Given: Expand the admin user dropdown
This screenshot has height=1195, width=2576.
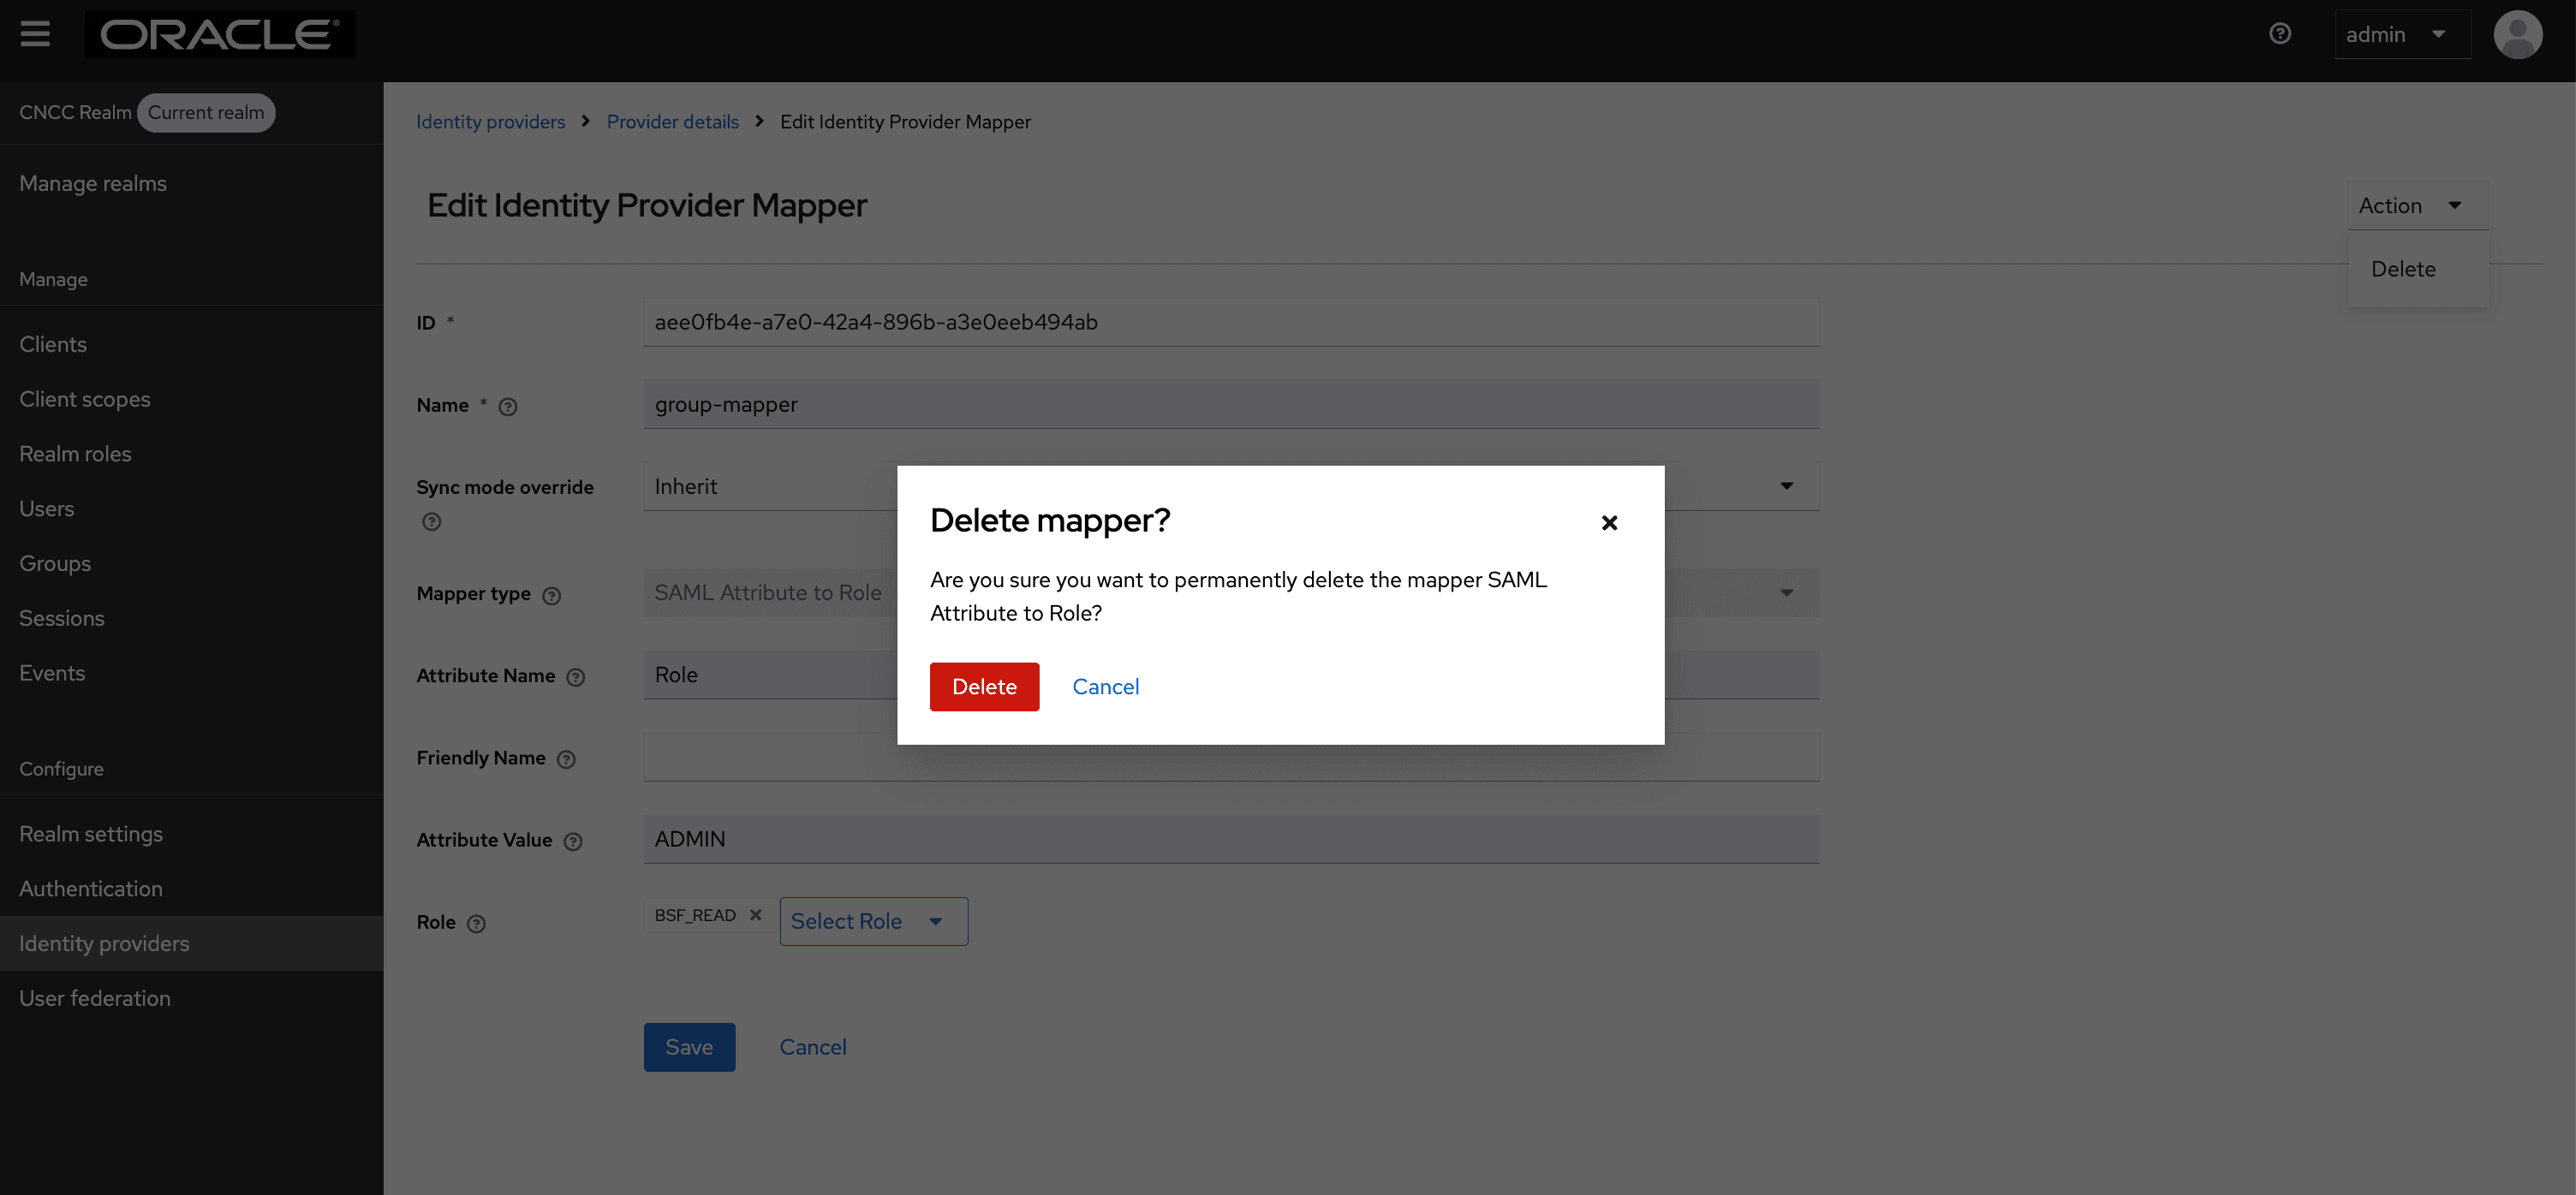Looking at the screenshot, I should point(2402,35).
